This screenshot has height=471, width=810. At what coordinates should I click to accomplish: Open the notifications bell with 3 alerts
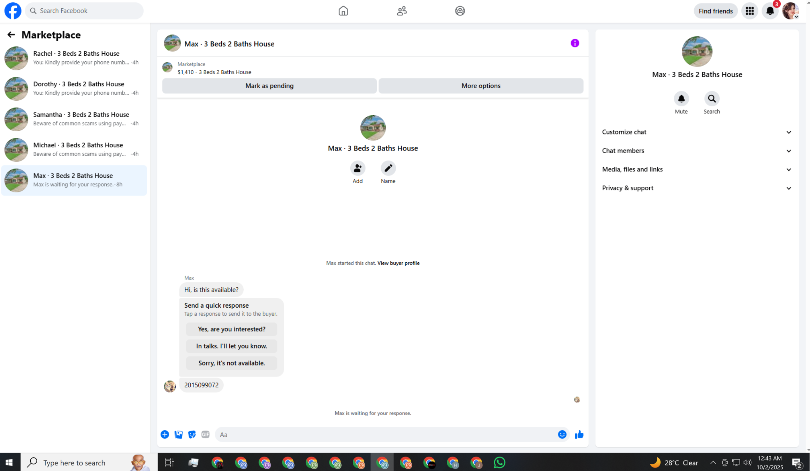click(770, 11)
